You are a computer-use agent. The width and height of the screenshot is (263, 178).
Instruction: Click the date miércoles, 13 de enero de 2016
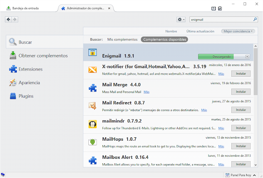pos(230,65)
